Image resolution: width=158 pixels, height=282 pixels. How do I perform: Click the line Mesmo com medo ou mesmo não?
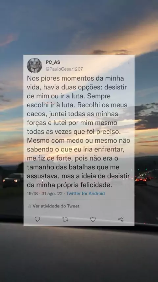click(79, 141)
